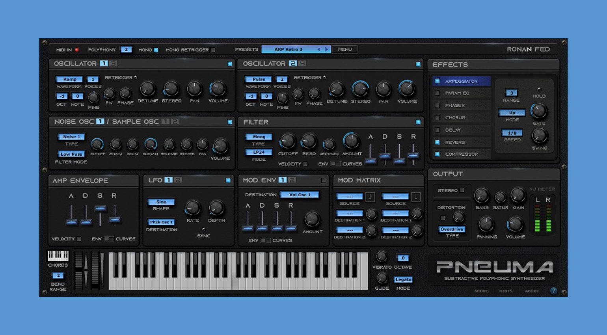Open the Overdrive distortion type dropdown
The width and height of the screenshot is (607, 335).
click(452, 229)
